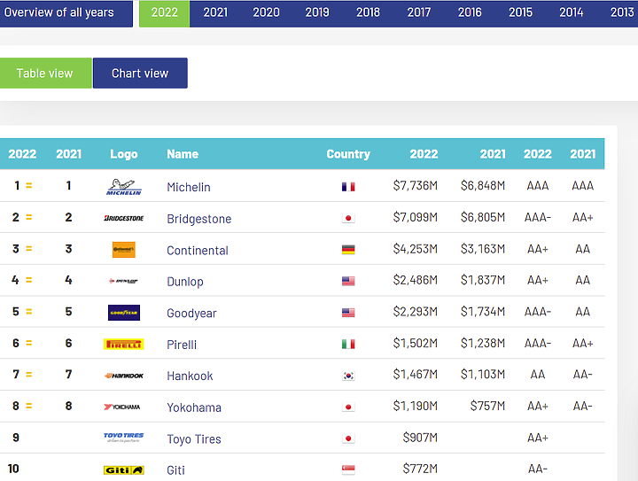Click the Pirelli logo icon
638x481 pixels.
123,344
